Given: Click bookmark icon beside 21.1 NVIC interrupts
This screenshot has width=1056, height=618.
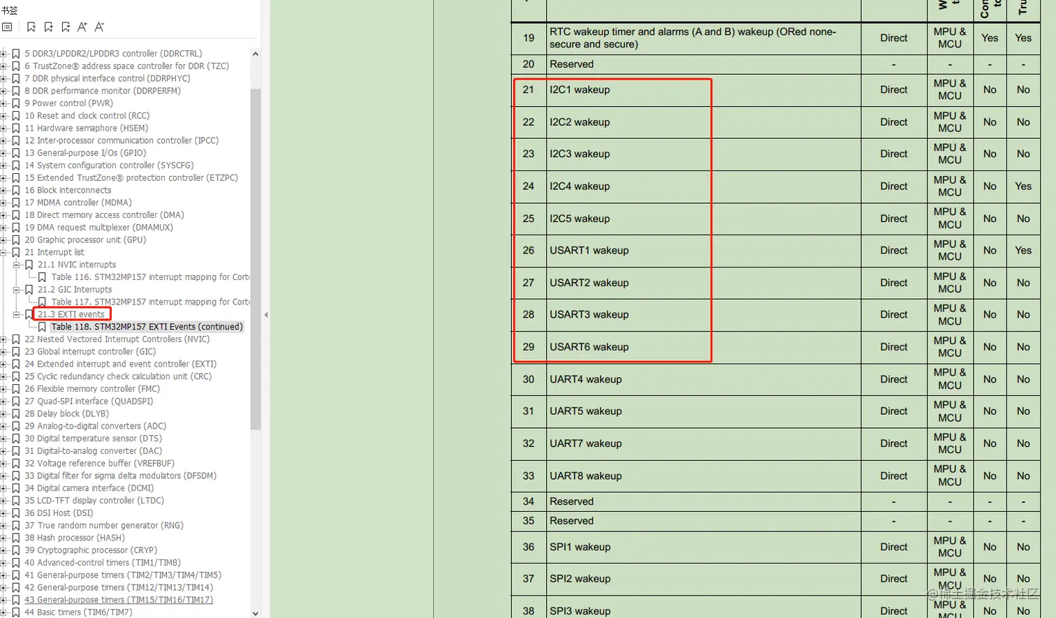Looking at the screenshot, I should (29, 265).
